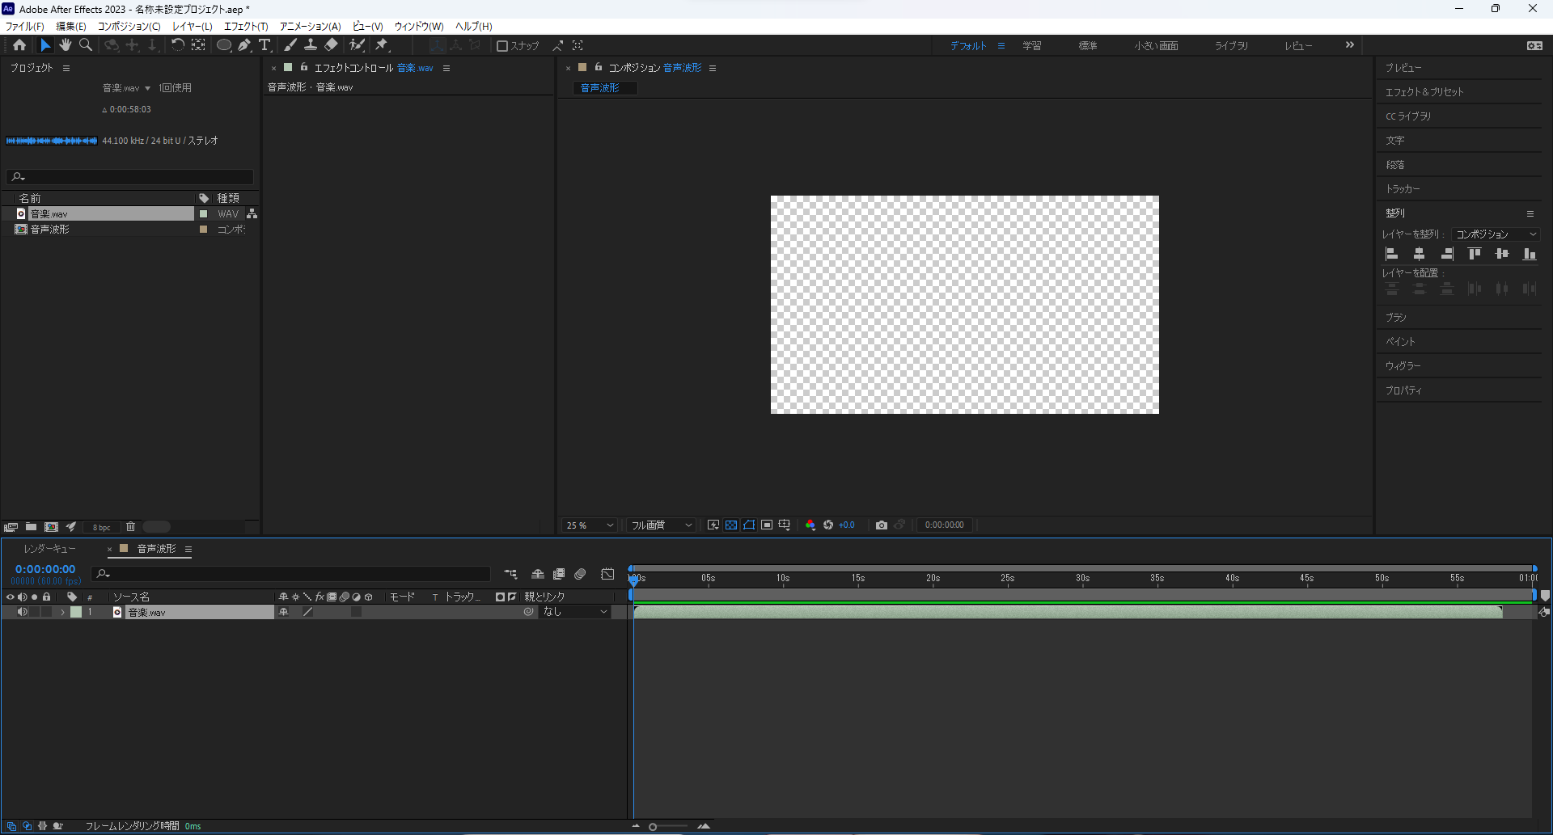Open the レイヤーを整列 コンポジション dropdown
The width and height of the screenshot is (1553, 835).
click(1496, 234)
